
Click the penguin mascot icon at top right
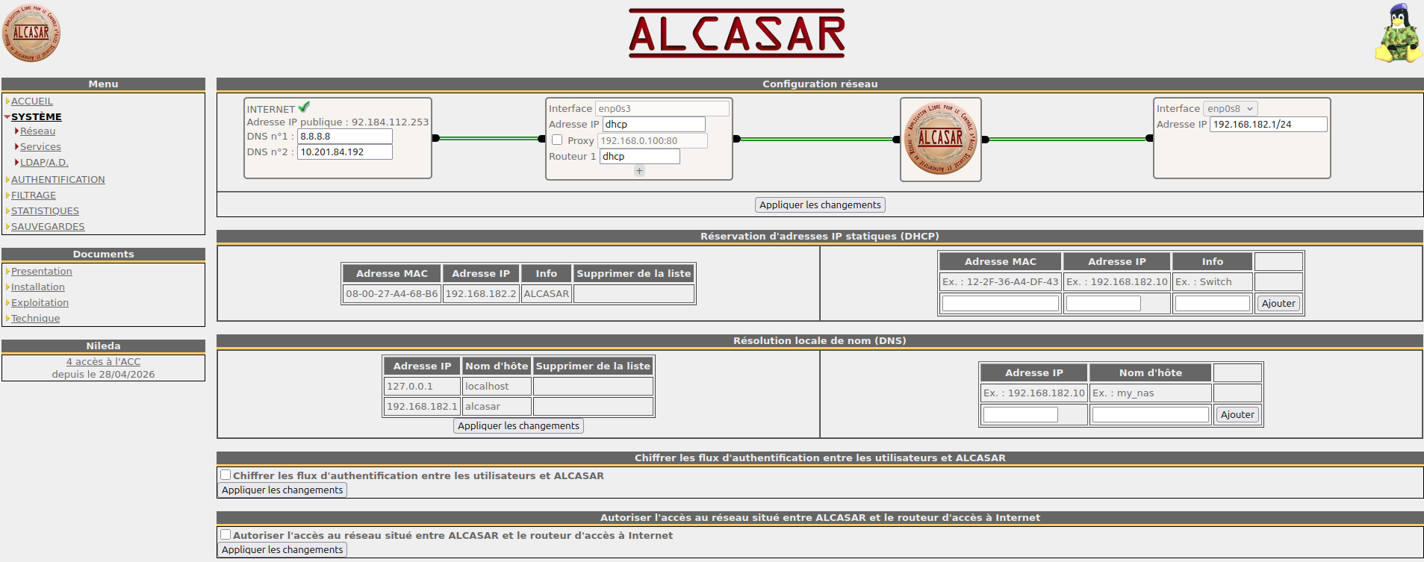click(x=1398, y=33)
